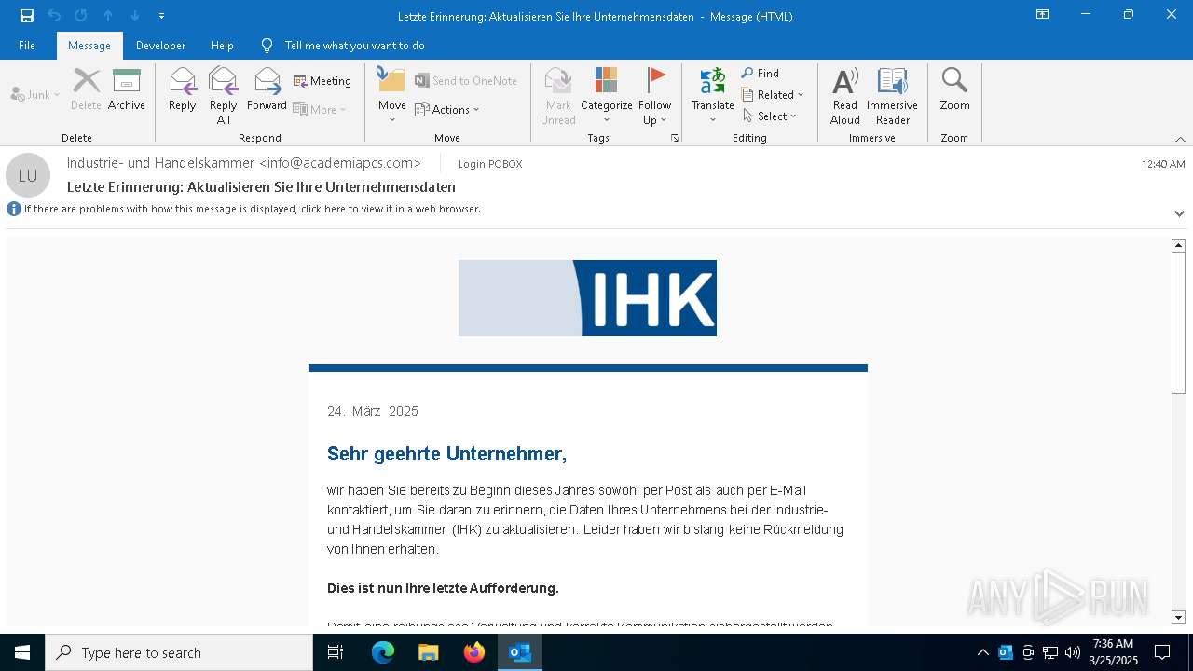Open the notification center
The image size is (1193, 671).
point(1162,652)
